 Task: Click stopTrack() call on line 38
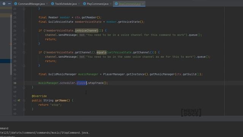tap(98, 83)
